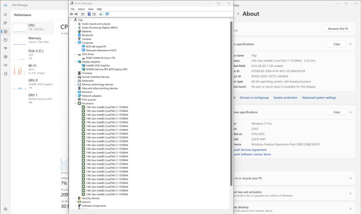
Task: Click the Back arrow in Device Manager toolbar
Action: click(x=71, y=14)
